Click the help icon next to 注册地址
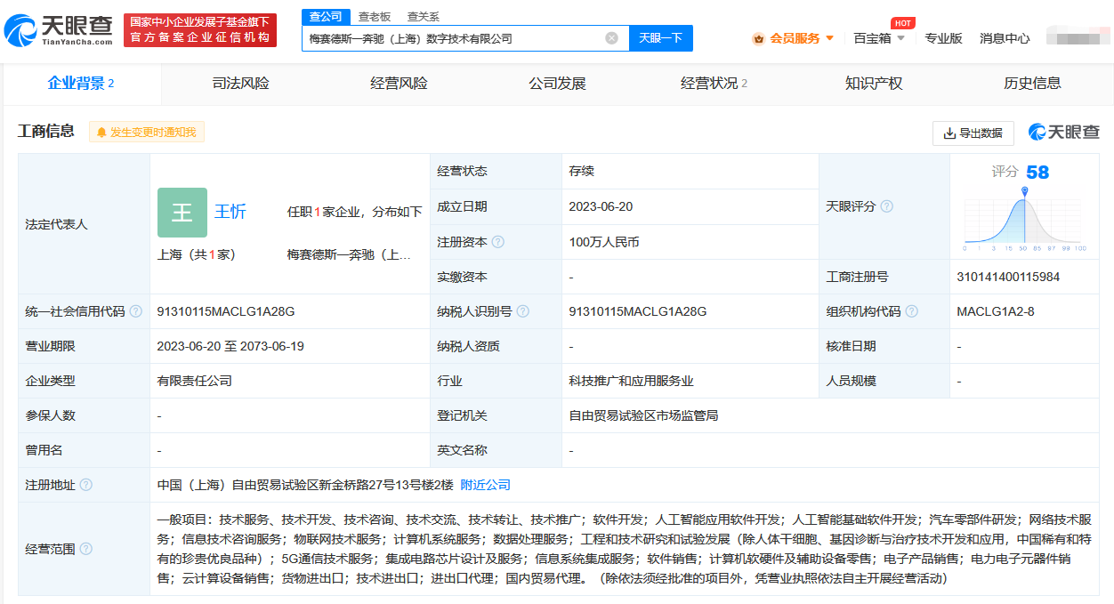 85,485
